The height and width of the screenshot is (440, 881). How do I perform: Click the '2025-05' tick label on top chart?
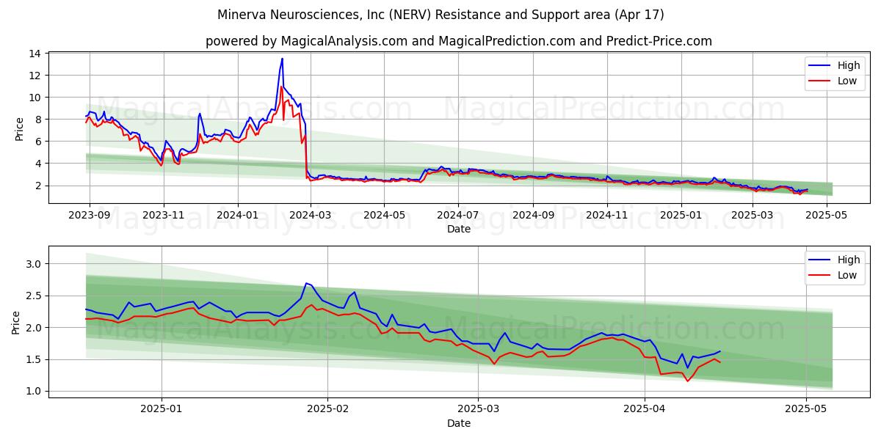827,215
